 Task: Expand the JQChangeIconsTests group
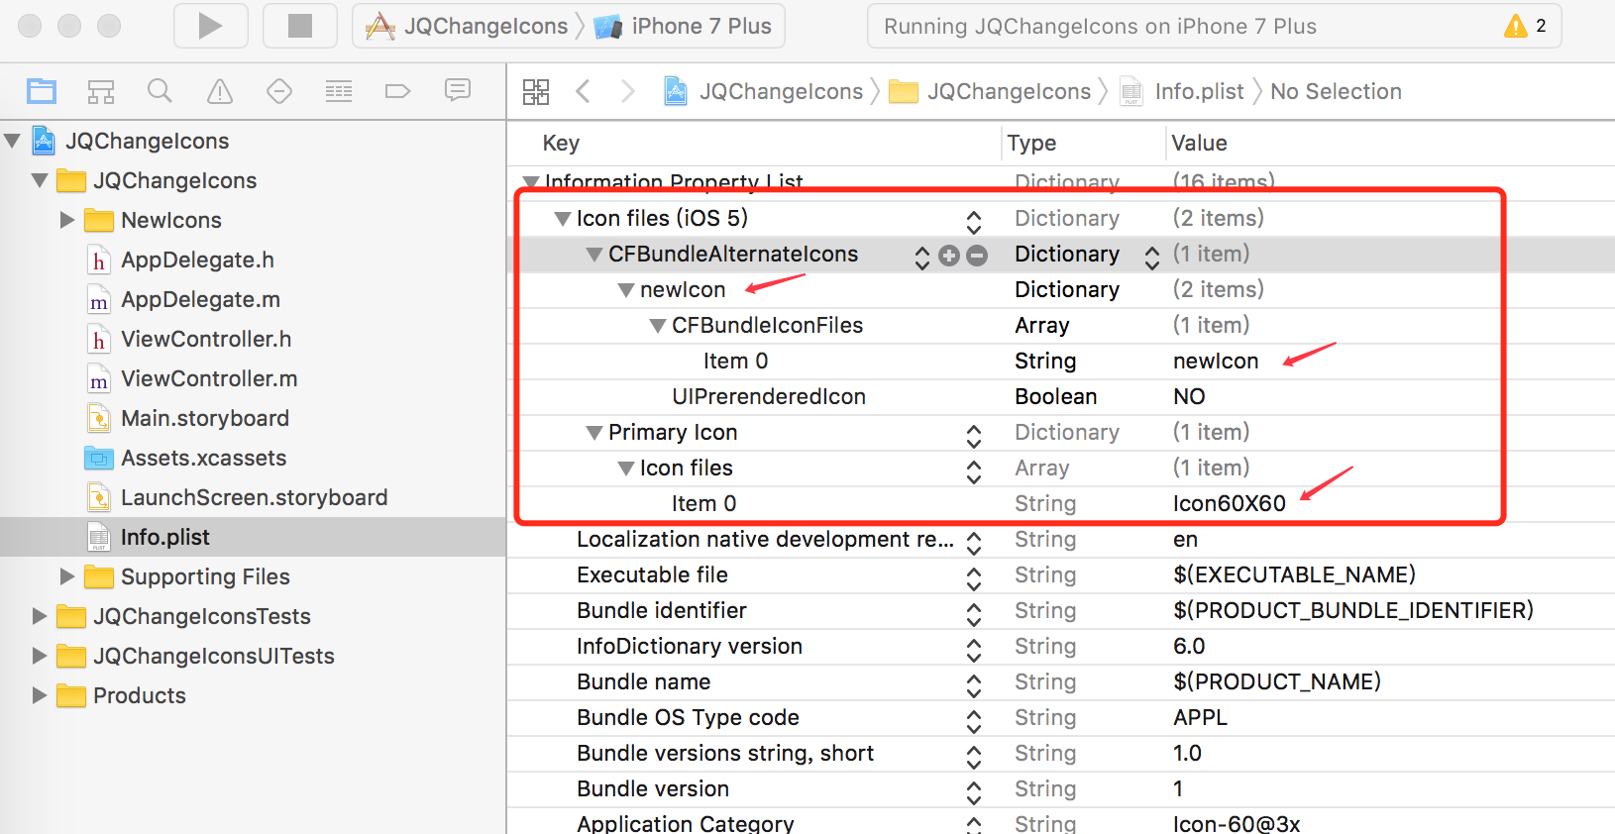tap(40, 616)
